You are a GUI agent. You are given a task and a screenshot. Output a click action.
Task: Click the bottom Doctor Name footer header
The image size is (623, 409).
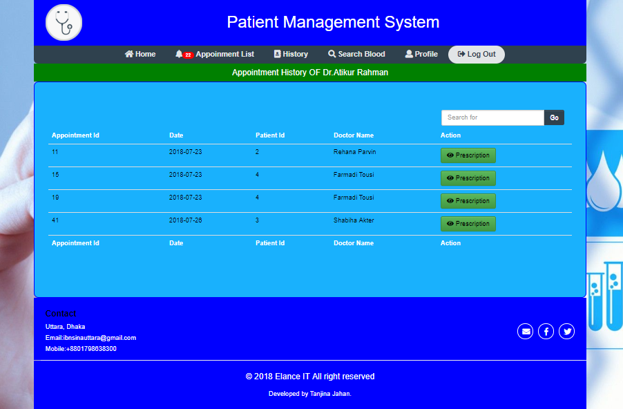(x=354, y=243)
